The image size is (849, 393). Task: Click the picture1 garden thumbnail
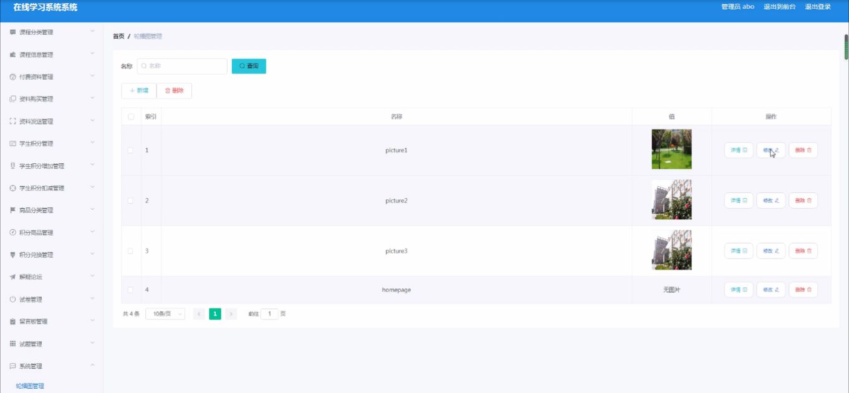(671, 149)
